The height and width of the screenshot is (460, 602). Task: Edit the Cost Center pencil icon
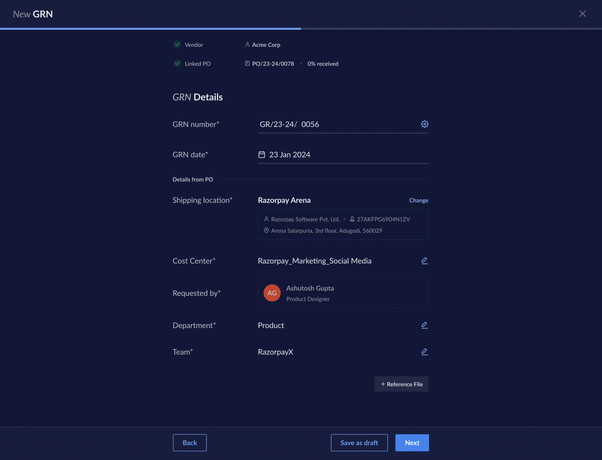[425, 261]
